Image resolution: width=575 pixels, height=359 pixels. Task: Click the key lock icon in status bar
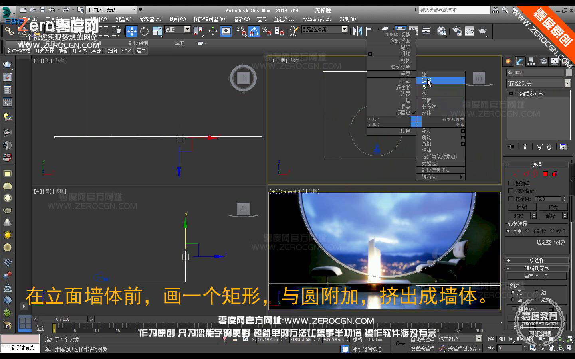(x=400, y=343)
